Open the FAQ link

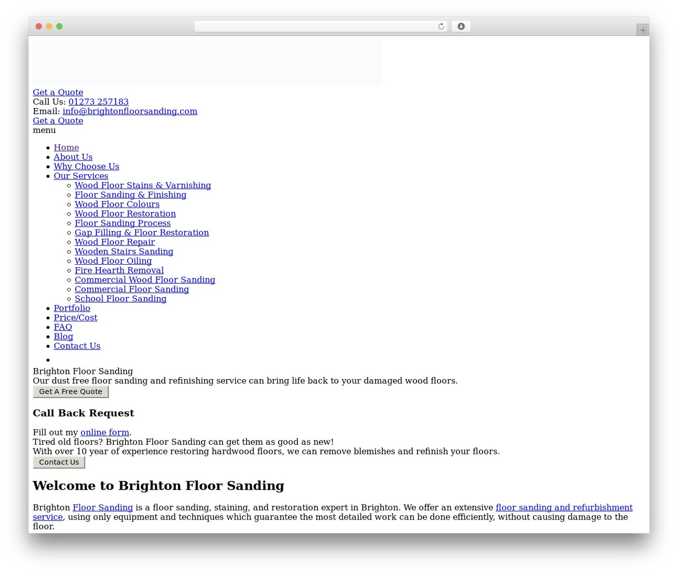coord(63,327)
